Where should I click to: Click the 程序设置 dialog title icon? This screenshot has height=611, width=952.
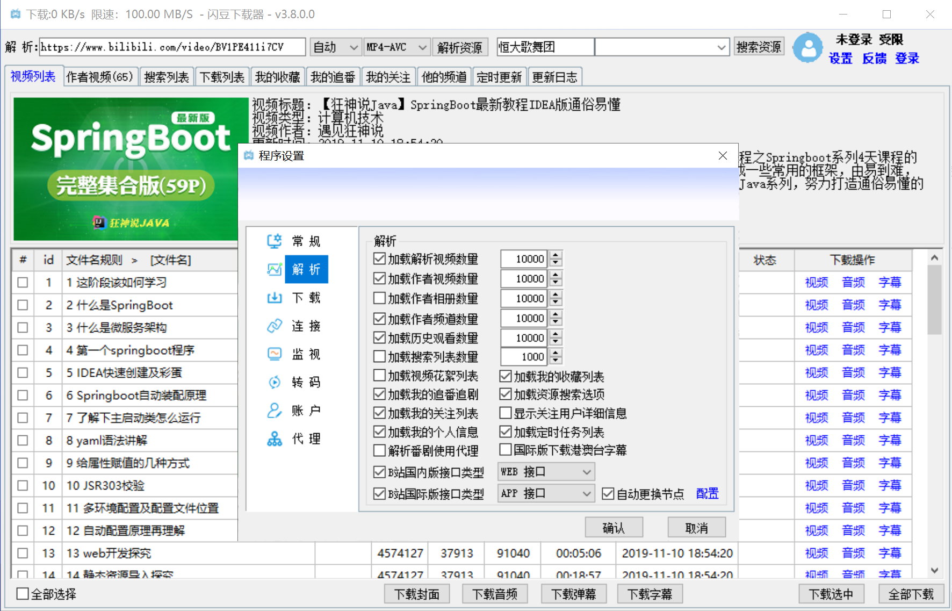(x=249, y=156)
